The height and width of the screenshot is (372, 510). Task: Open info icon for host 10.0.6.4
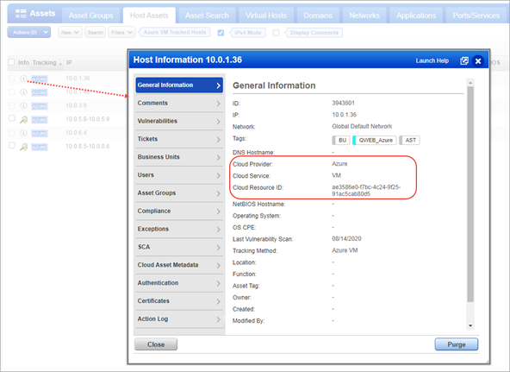(x=23, y=133)
